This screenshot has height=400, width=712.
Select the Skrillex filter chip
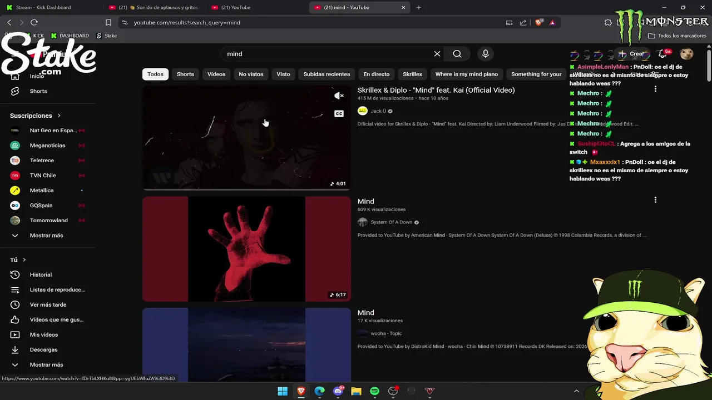pyautogui.click(x=412, y=74)
